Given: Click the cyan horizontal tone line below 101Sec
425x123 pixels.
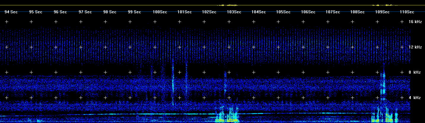Looking at the screenshot, I should tap(178, 114).
